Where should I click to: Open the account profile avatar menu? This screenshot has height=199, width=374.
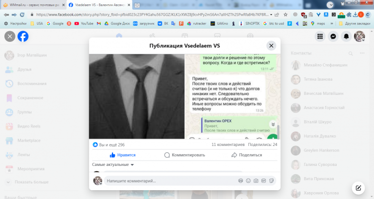tap(359, 36)
